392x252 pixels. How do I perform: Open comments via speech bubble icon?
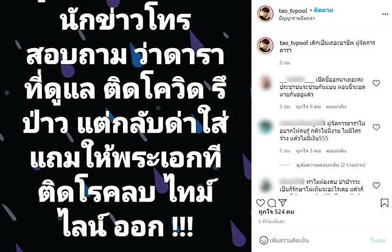[271, 203]
